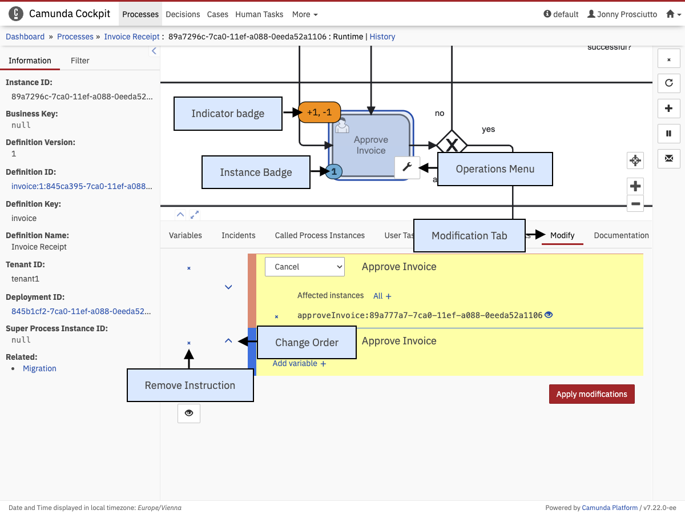
Task: Click the pause suspend instance icon
Action: (x=669, y=134)
